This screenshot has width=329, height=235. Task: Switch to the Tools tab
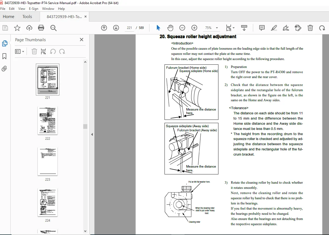click(27, 17)
